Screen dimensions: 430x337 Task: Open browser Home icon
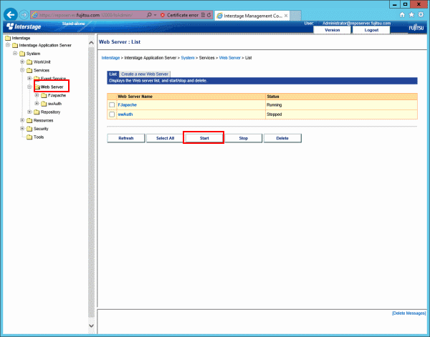402,15
